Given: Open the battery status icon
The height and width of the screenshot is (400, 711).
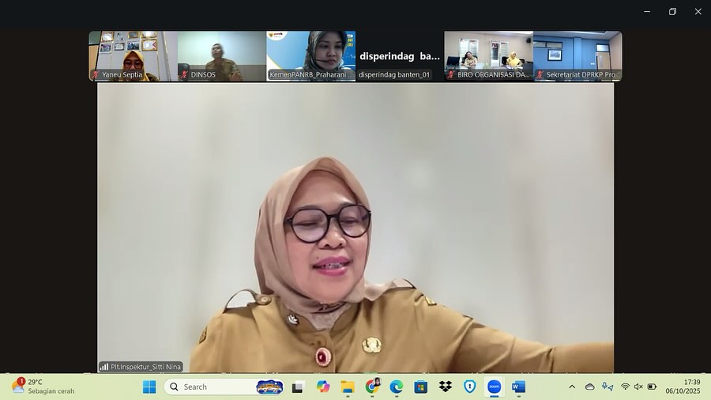Looking at the screenshot, I should [x=652, y=387].
